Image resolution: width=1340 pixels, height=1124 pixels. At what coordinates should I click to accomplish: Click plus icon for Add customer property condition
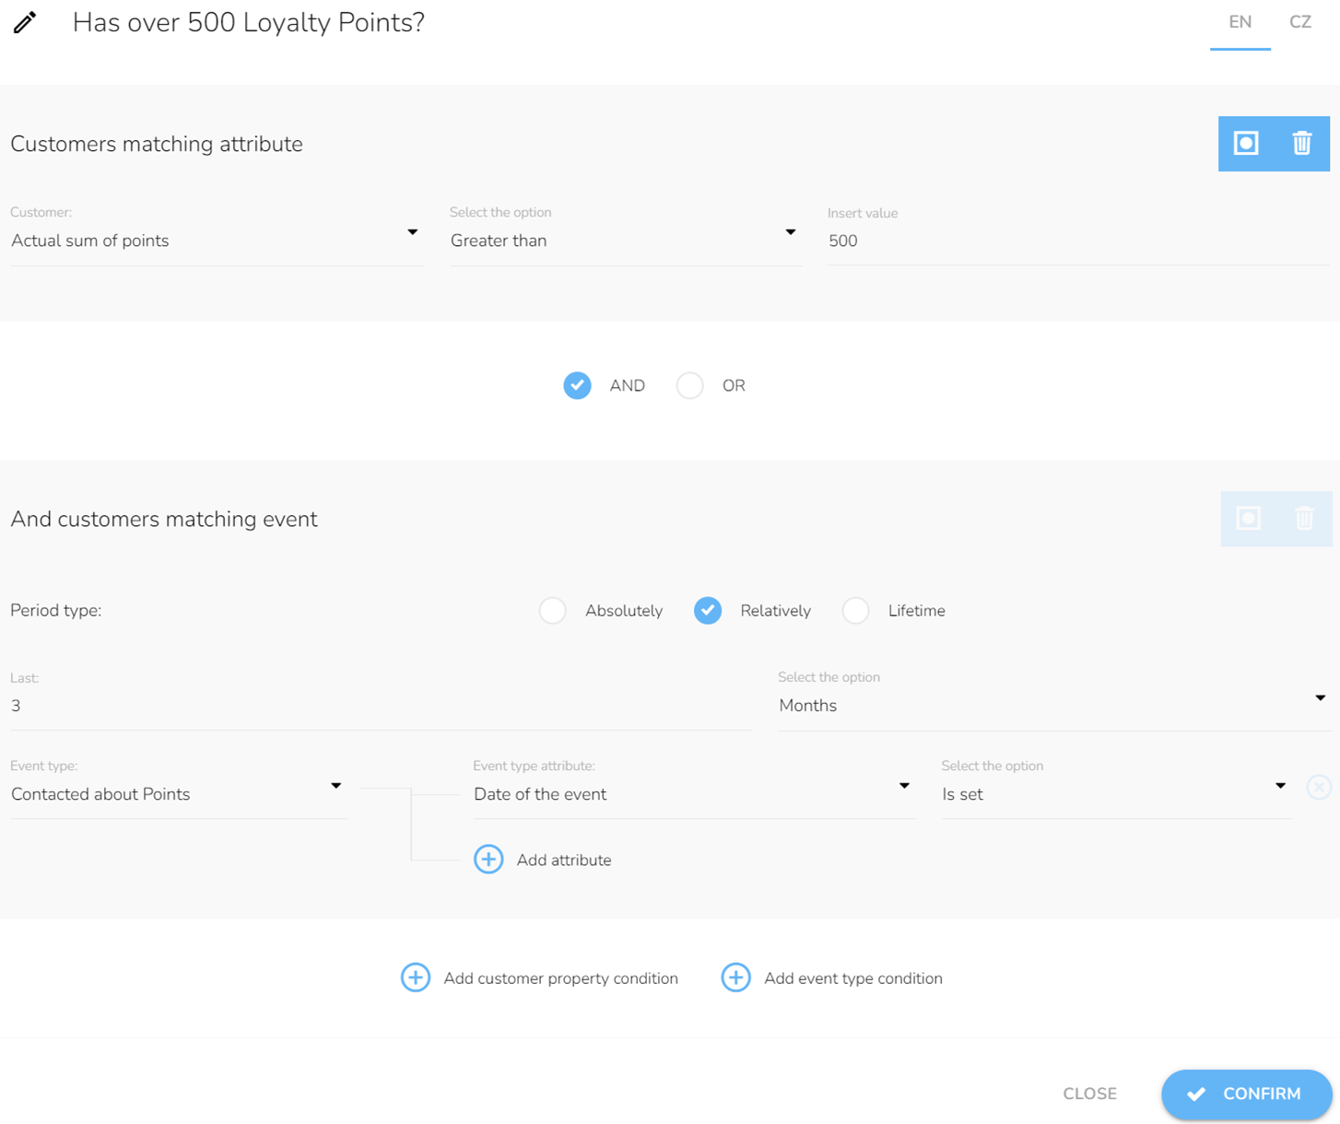[416, 978]
